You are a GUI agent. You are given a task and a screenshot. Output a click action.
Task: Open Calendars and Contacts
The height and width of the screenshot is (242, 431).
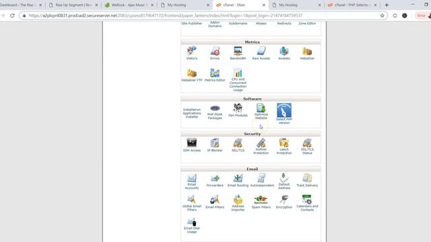307,203
